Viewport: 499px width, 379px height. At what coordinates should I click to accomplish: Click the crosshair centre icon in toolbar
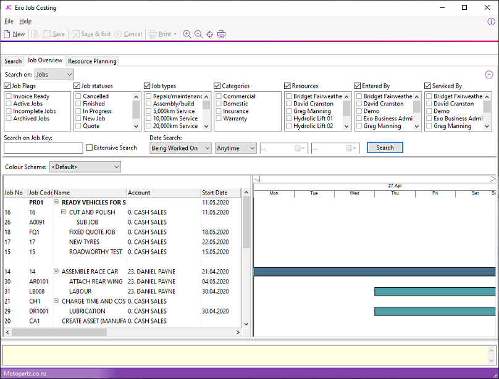210,34
